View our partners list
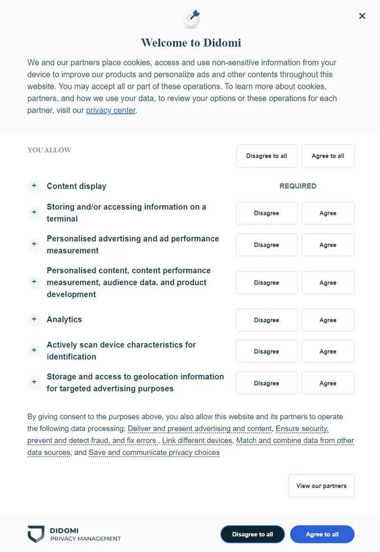380x552 pixels. point(321,486)
